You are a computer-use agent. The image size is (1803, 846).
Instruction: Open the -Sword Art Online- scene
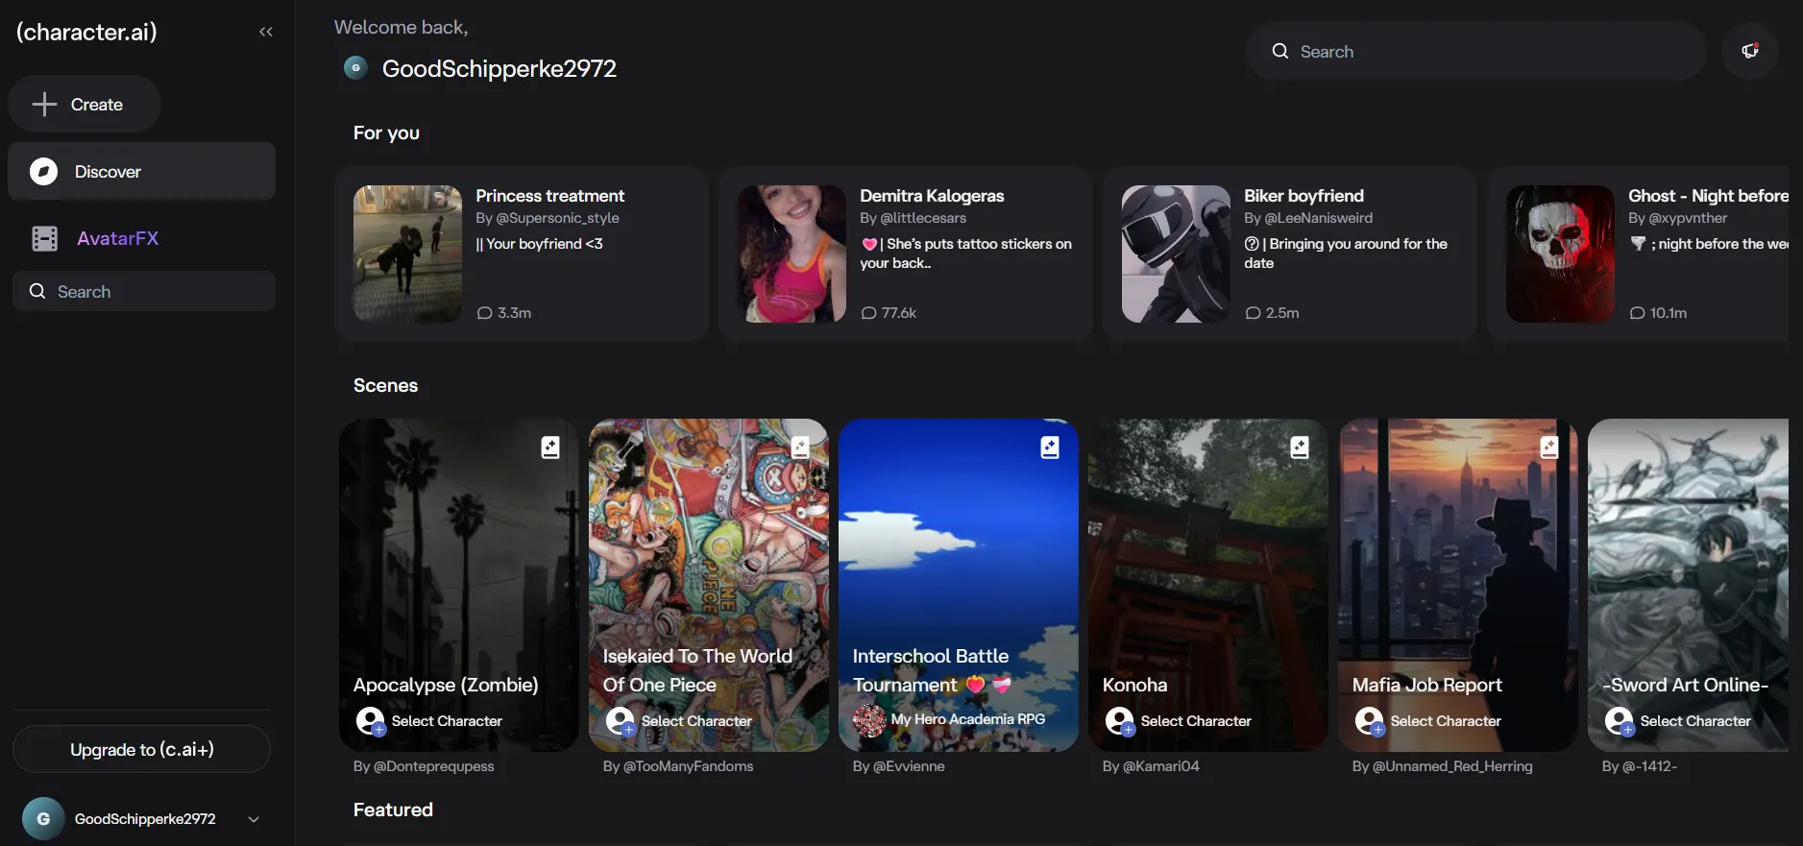pos(1688,585)
